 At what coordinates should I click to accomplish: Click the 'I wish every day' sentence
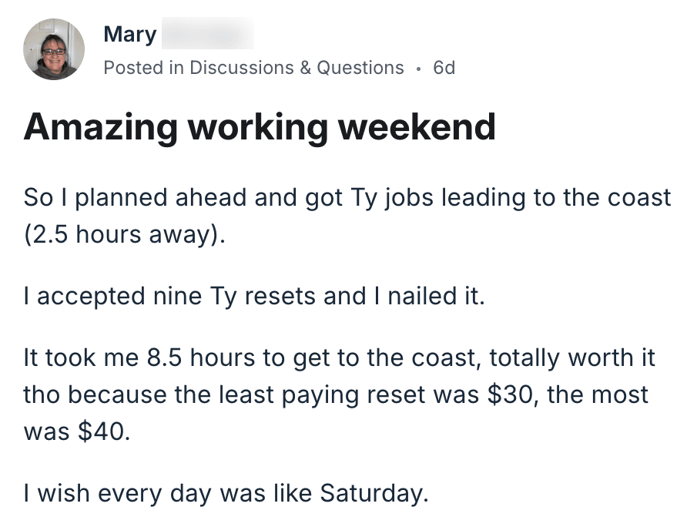pyautogui.click(x=226, y=493)
